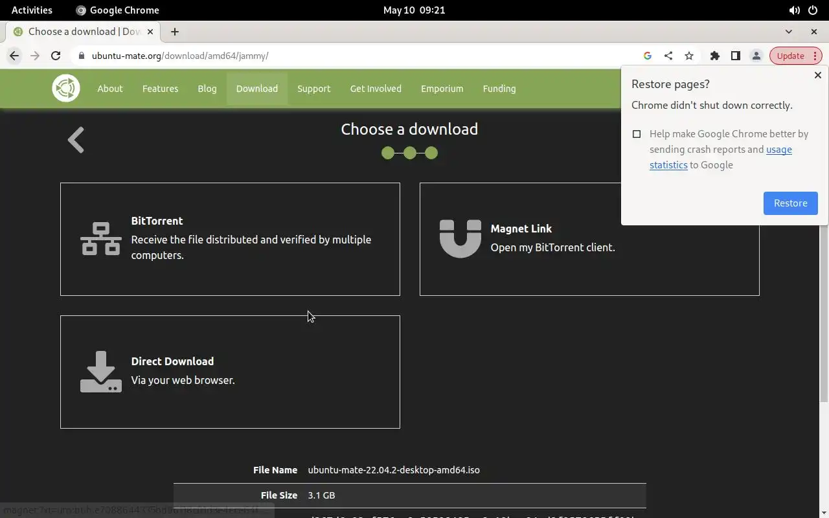Image resolution: width=829 pixels, height=518 pixels.
Task: Dismiss the Restore pages popup
Action: [x=817, y=75]
